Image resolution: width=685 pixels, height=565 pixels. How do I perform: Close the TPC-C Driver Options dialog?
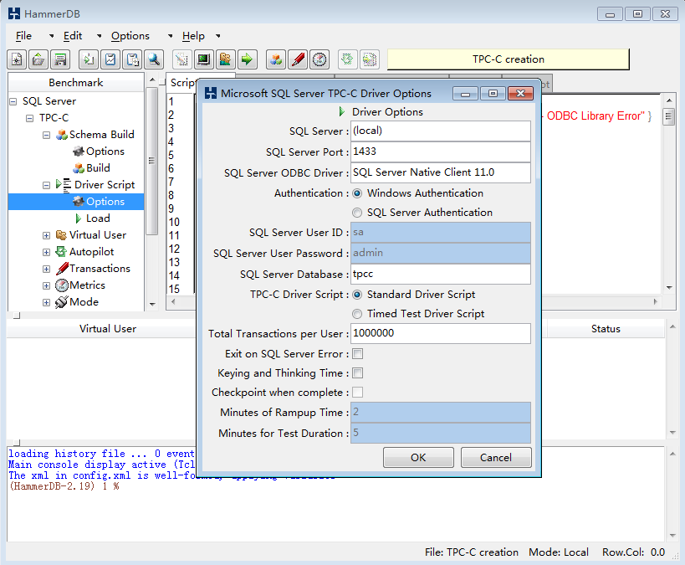[x=521, y=93]
